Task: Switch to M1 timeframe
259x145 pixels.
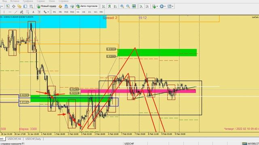Action: pos(54,12)
